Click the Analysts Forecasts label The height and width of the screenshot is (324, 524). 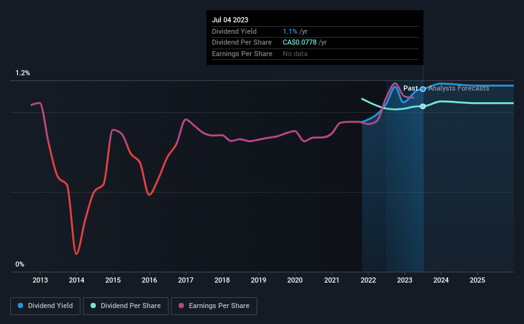(x=459, y=88)
